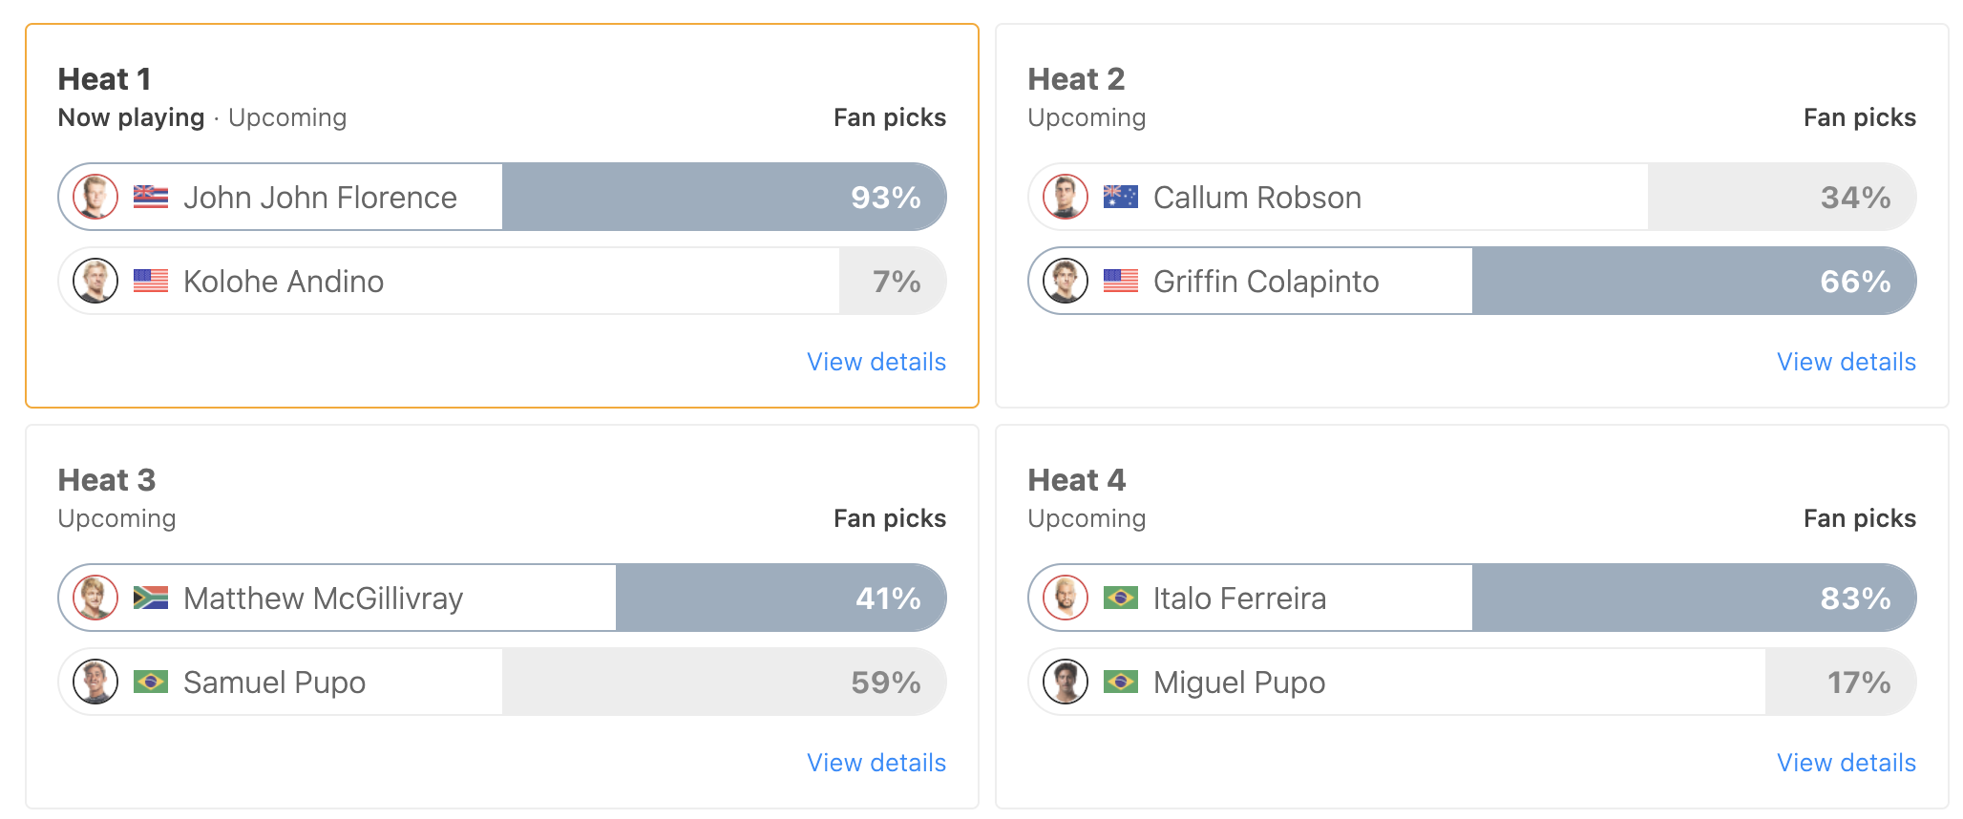
Task: Select the Samuel Pupo pick row
Action: [x=502, y=682]
